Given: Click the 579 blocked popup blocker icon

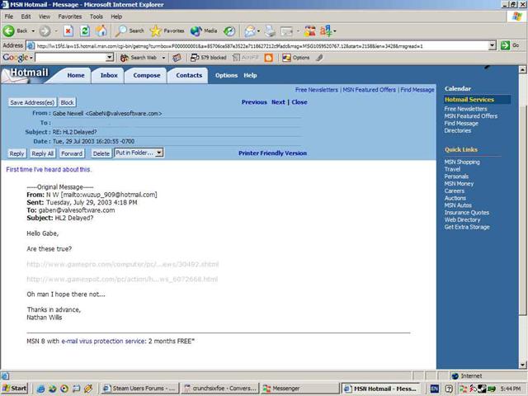Looking at the screenshot, I should coord(209,58).
